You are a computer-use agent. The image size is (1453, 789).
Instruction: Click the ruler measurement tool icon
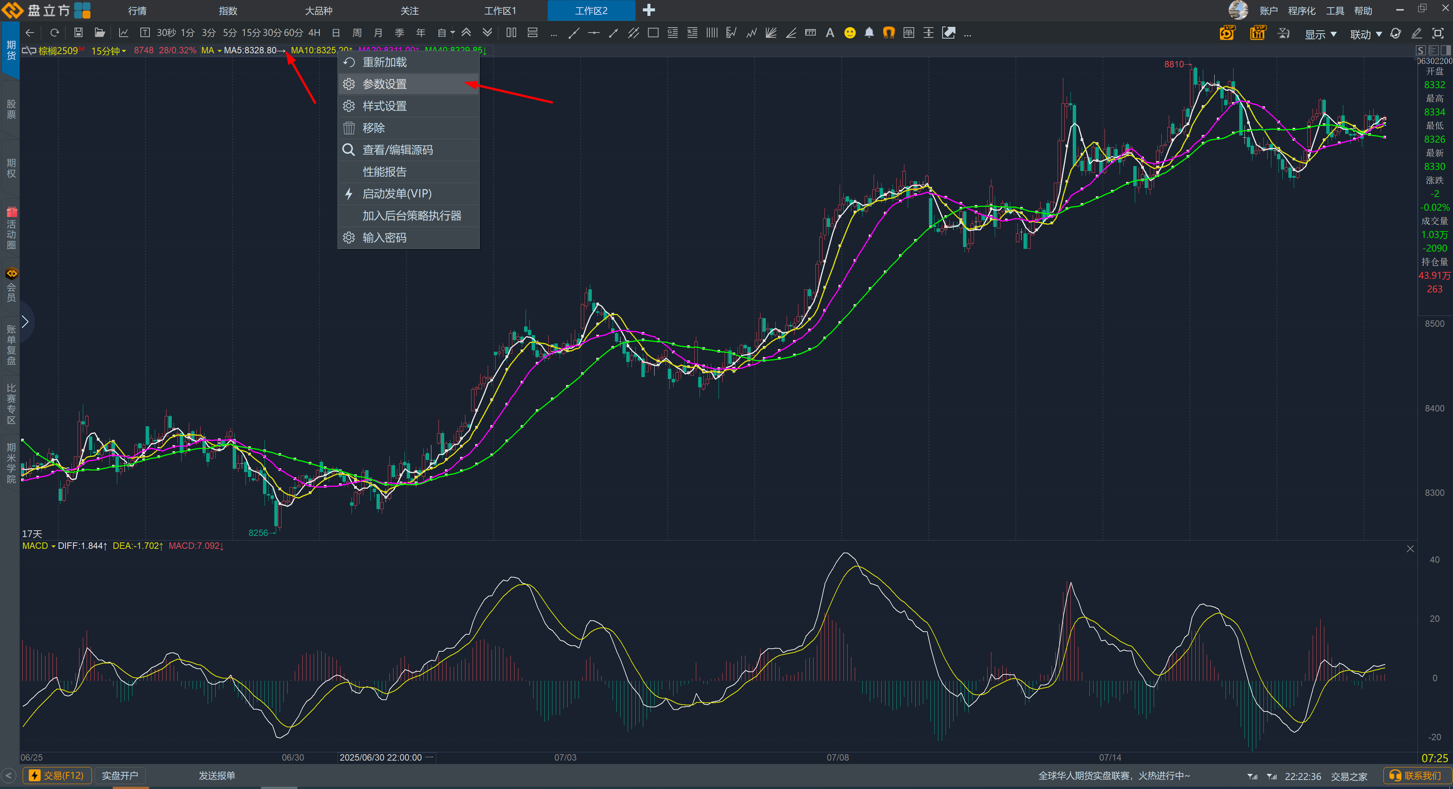[x=811, y=33]
